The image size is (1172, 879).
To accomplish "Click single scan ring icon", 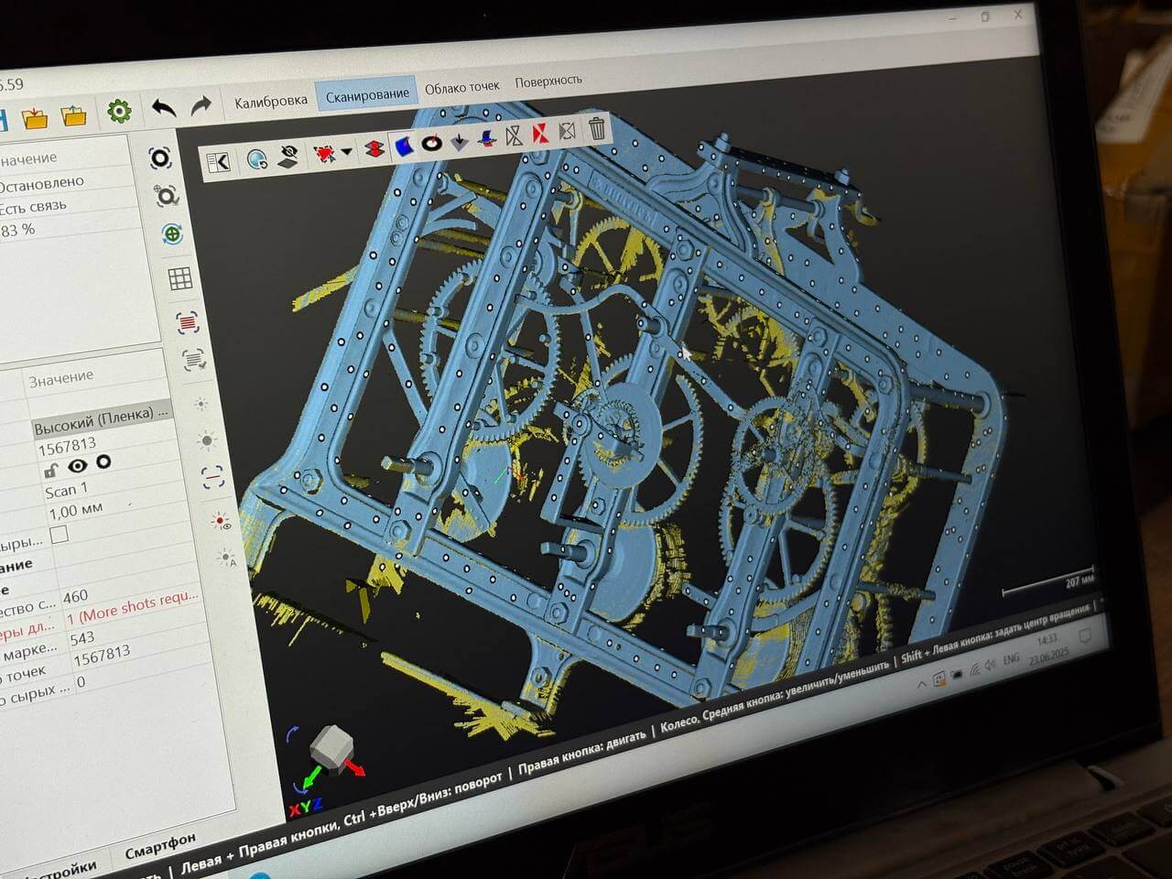I will [160, 158].
